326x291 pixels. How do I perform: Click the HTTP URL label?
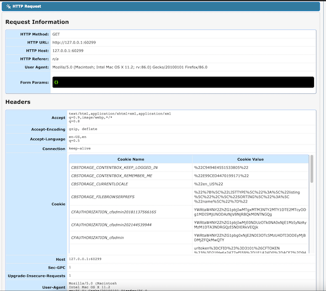click(38, 42)
